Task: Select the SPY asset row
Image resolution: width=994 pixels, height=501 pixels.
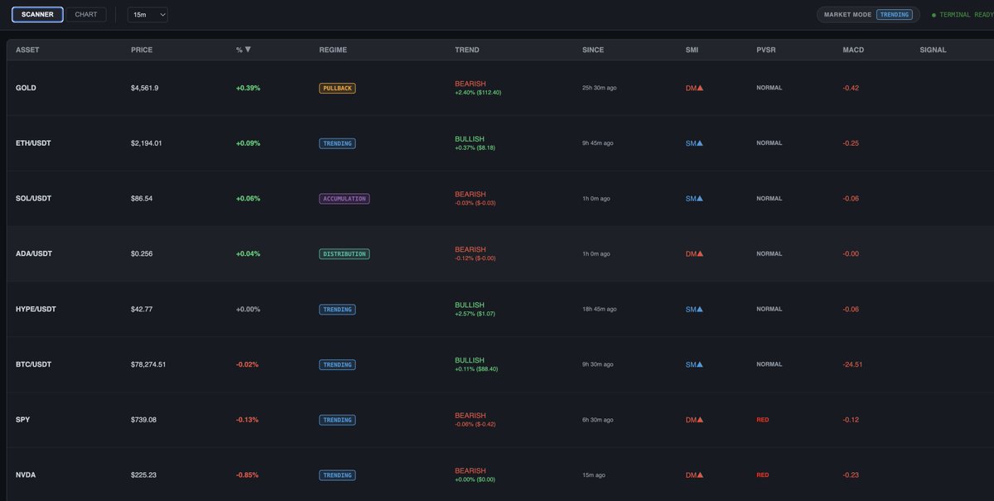Action: (500, 420)
